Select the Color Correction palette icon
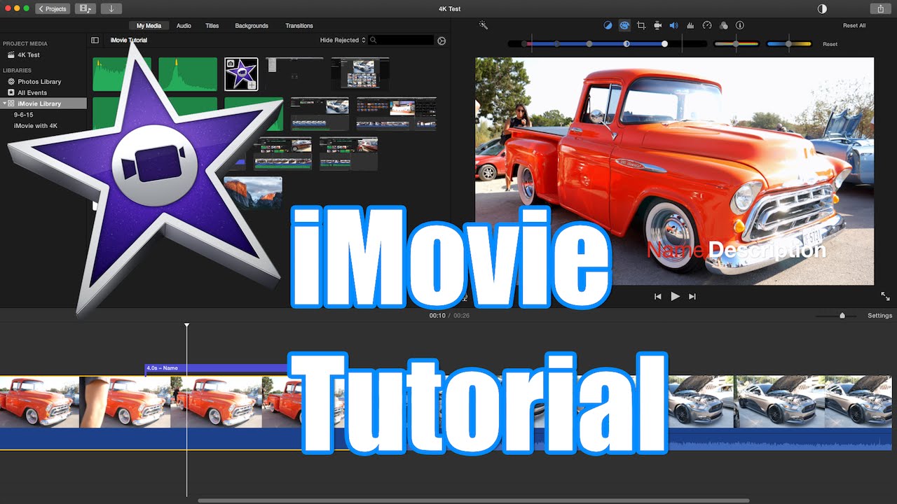Image resolution: width=897 pixels, height=504 pixels. click(624, 25)
